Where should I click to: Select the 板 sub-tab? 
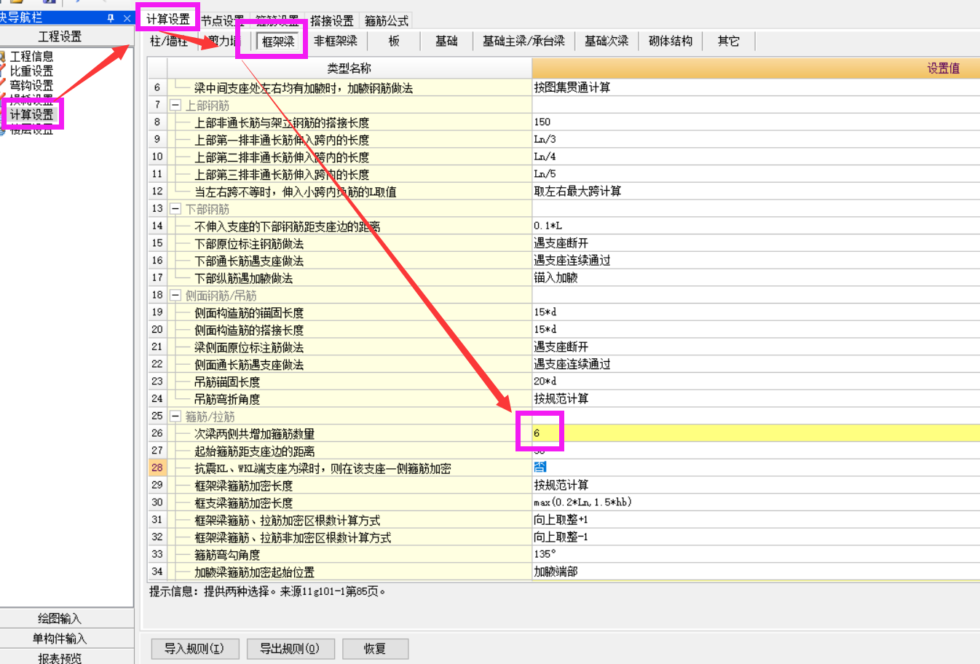pyautogui.click(x=394, y=41)
